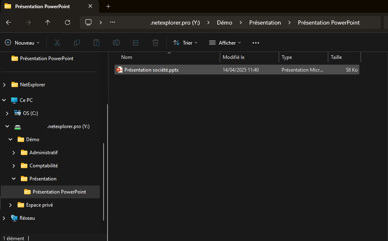Viewport: 388px width, 241px height.
Task: Expand chevron after .netexplorer.pro (Y:) breadcrumb
Action: (x=208, y=23)
